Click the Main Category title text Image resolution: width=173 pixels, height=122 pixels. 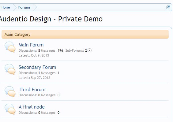pos(17,34)
